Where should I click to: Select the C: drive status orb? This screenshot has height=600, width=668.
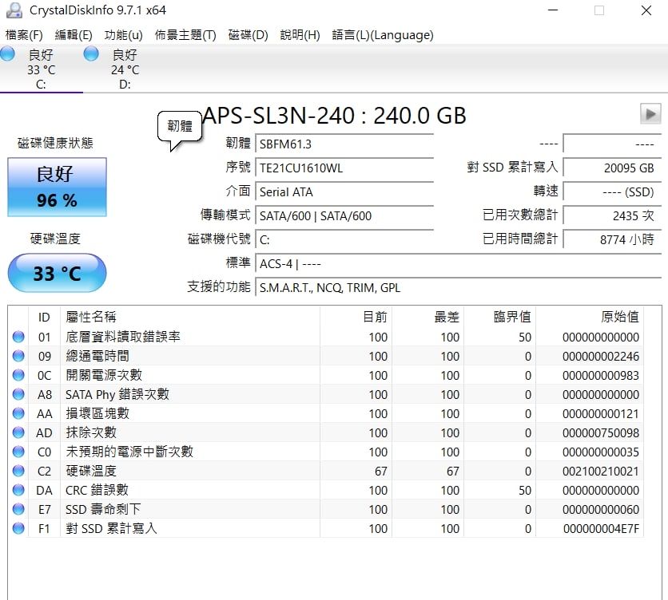click(x=8, y=54)
